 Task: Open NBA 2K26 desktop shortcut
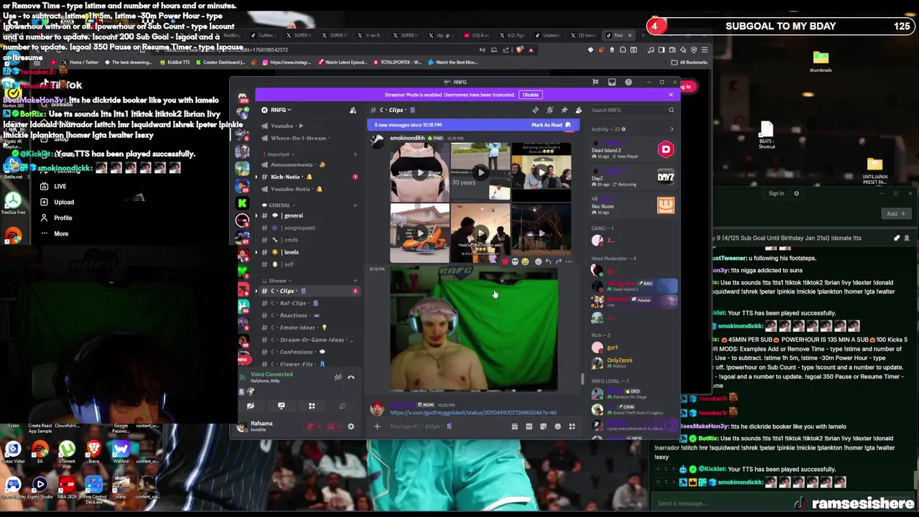point(67,488)
